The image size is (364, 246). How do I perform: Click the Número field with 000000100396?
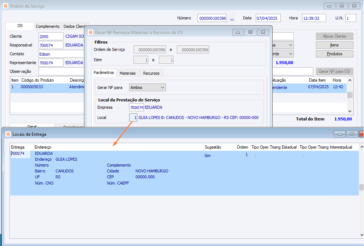pyautogui.click(x=212, y=18)
